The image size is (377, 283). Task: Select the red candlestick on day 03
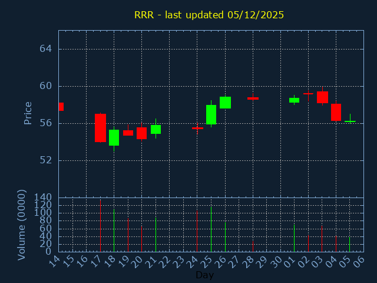pos(322,97)
